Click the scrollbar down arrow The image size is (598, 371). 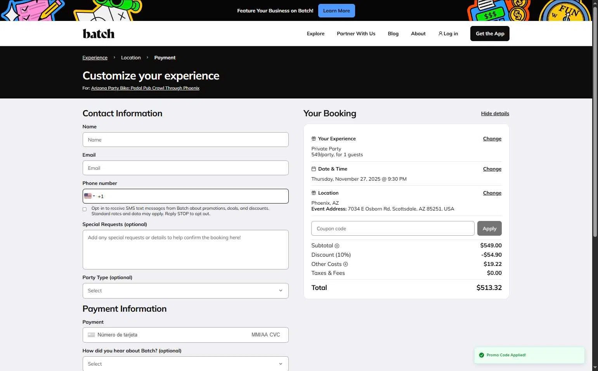click(595, 368)
